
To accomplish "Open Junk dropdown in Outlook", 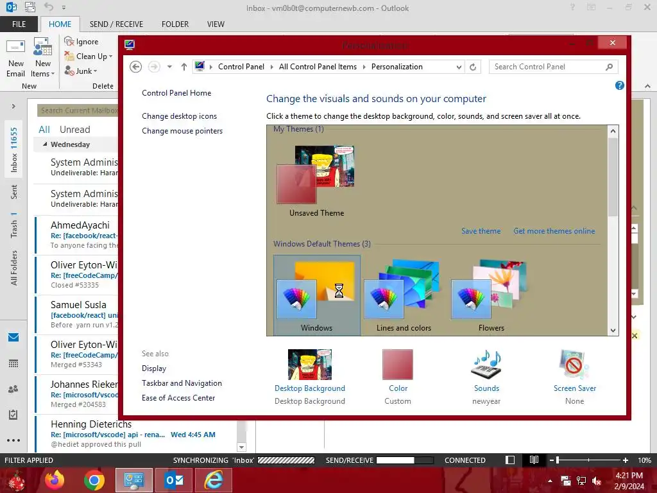I will click(x=81, y=71).
